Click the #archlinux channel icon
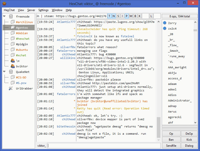The image size is (200, 151). [12, 22]
